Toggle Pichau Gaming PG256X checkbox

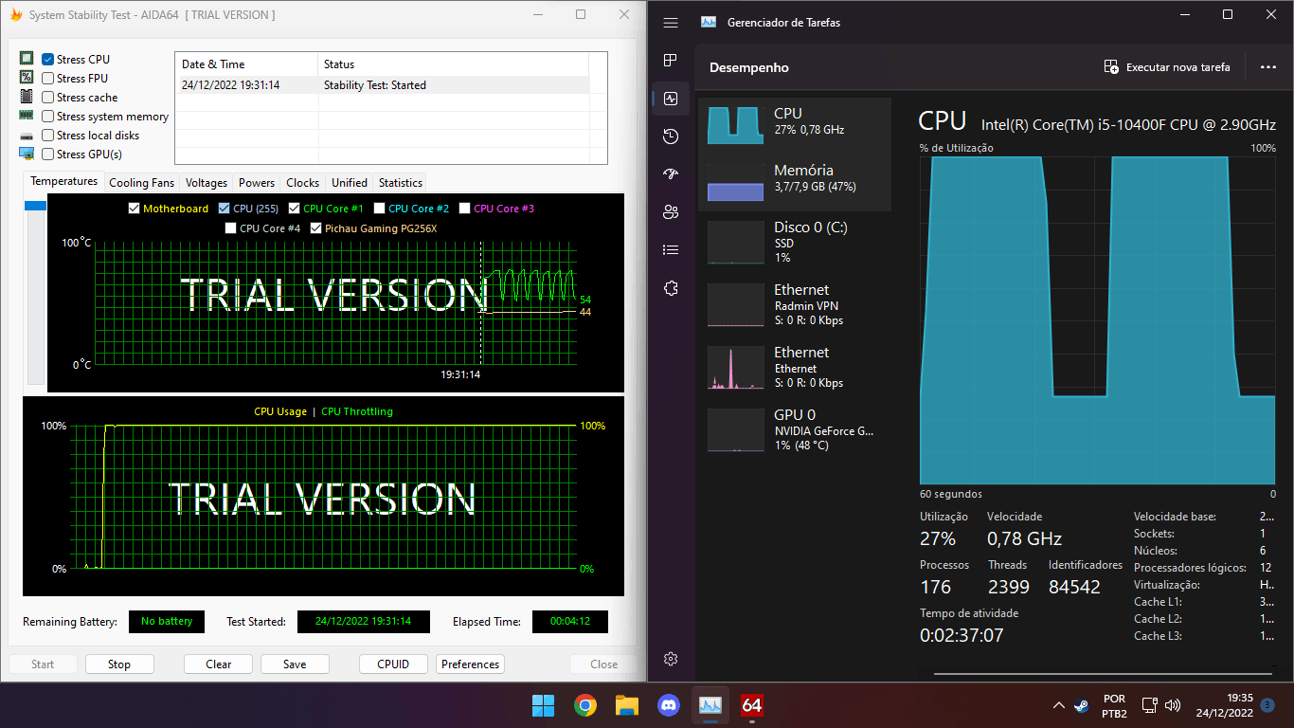click(x=315, y=228)
